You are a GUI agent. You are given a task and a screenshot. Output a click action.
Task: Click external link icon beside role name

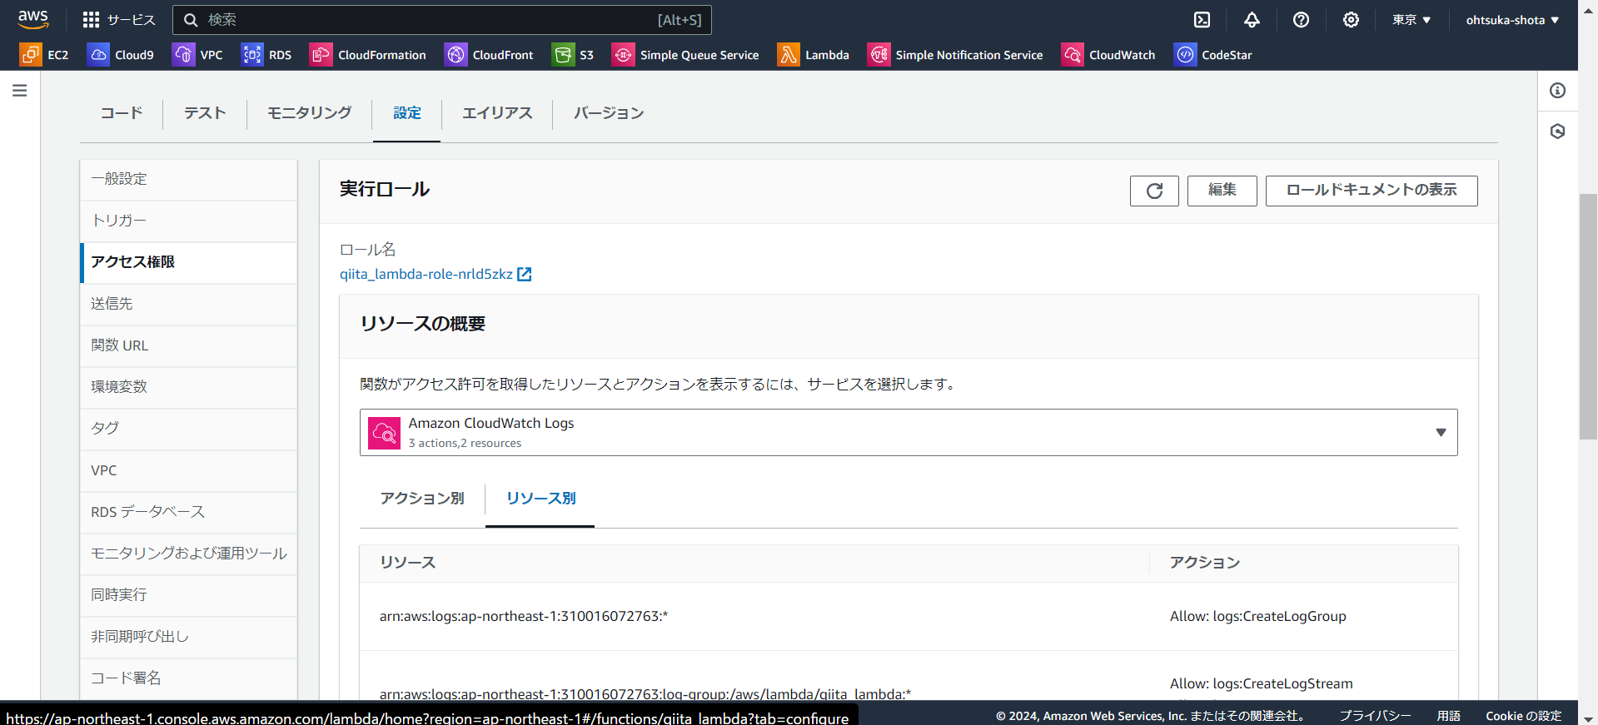click(x=525, y=274)
